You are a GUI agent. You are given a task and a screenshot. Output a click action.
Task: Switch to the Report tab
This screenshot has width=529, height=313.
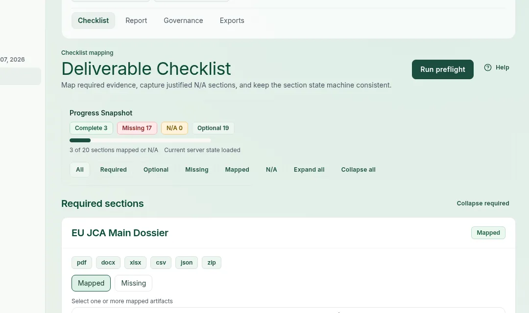pos(136,20)
